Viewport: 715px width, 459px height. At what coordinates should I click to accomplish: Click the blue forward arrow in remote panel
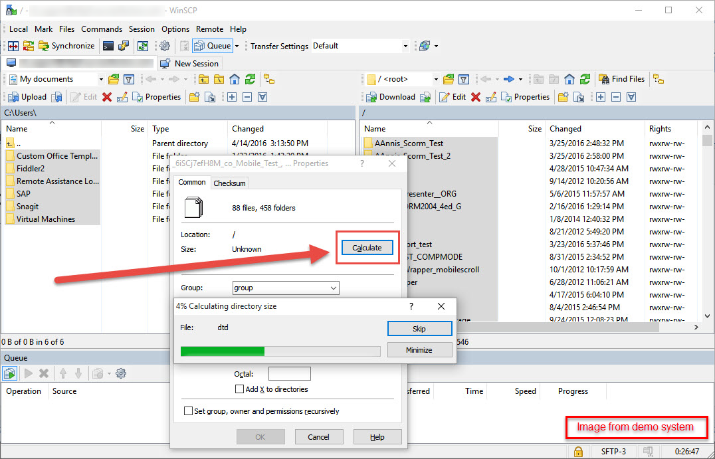509,79
